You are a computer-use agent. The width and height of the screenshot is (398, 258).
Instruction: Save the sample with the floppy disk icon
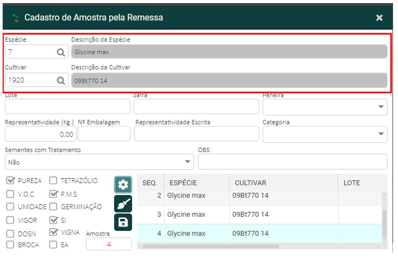tap(123, 222)
